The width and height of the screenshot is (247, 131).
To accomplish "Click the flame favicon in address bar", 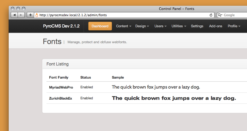I will point(37,15).
